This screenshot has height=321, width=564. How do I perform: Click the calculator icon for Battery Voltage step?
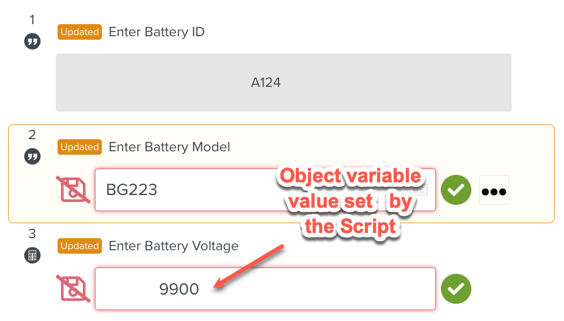(32, 255)
